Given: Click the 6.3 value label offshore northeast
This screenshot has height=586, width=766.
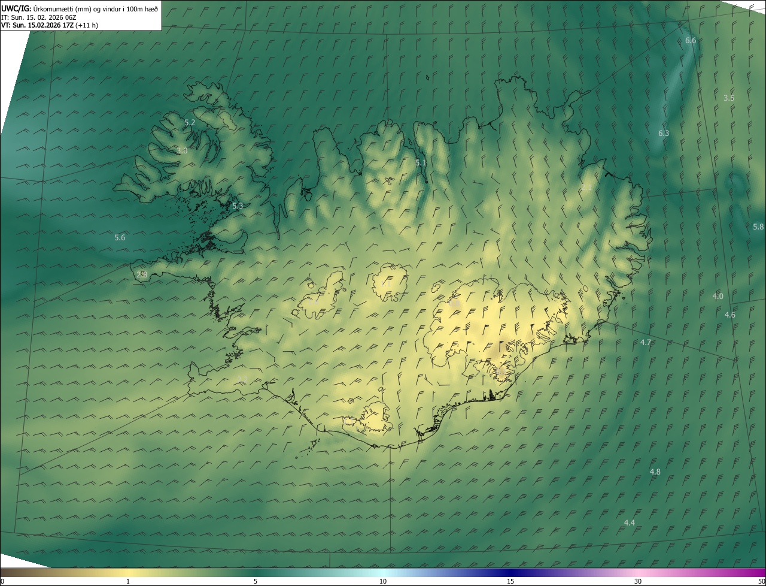Looking at the screenshot, I should click(664, 133).
